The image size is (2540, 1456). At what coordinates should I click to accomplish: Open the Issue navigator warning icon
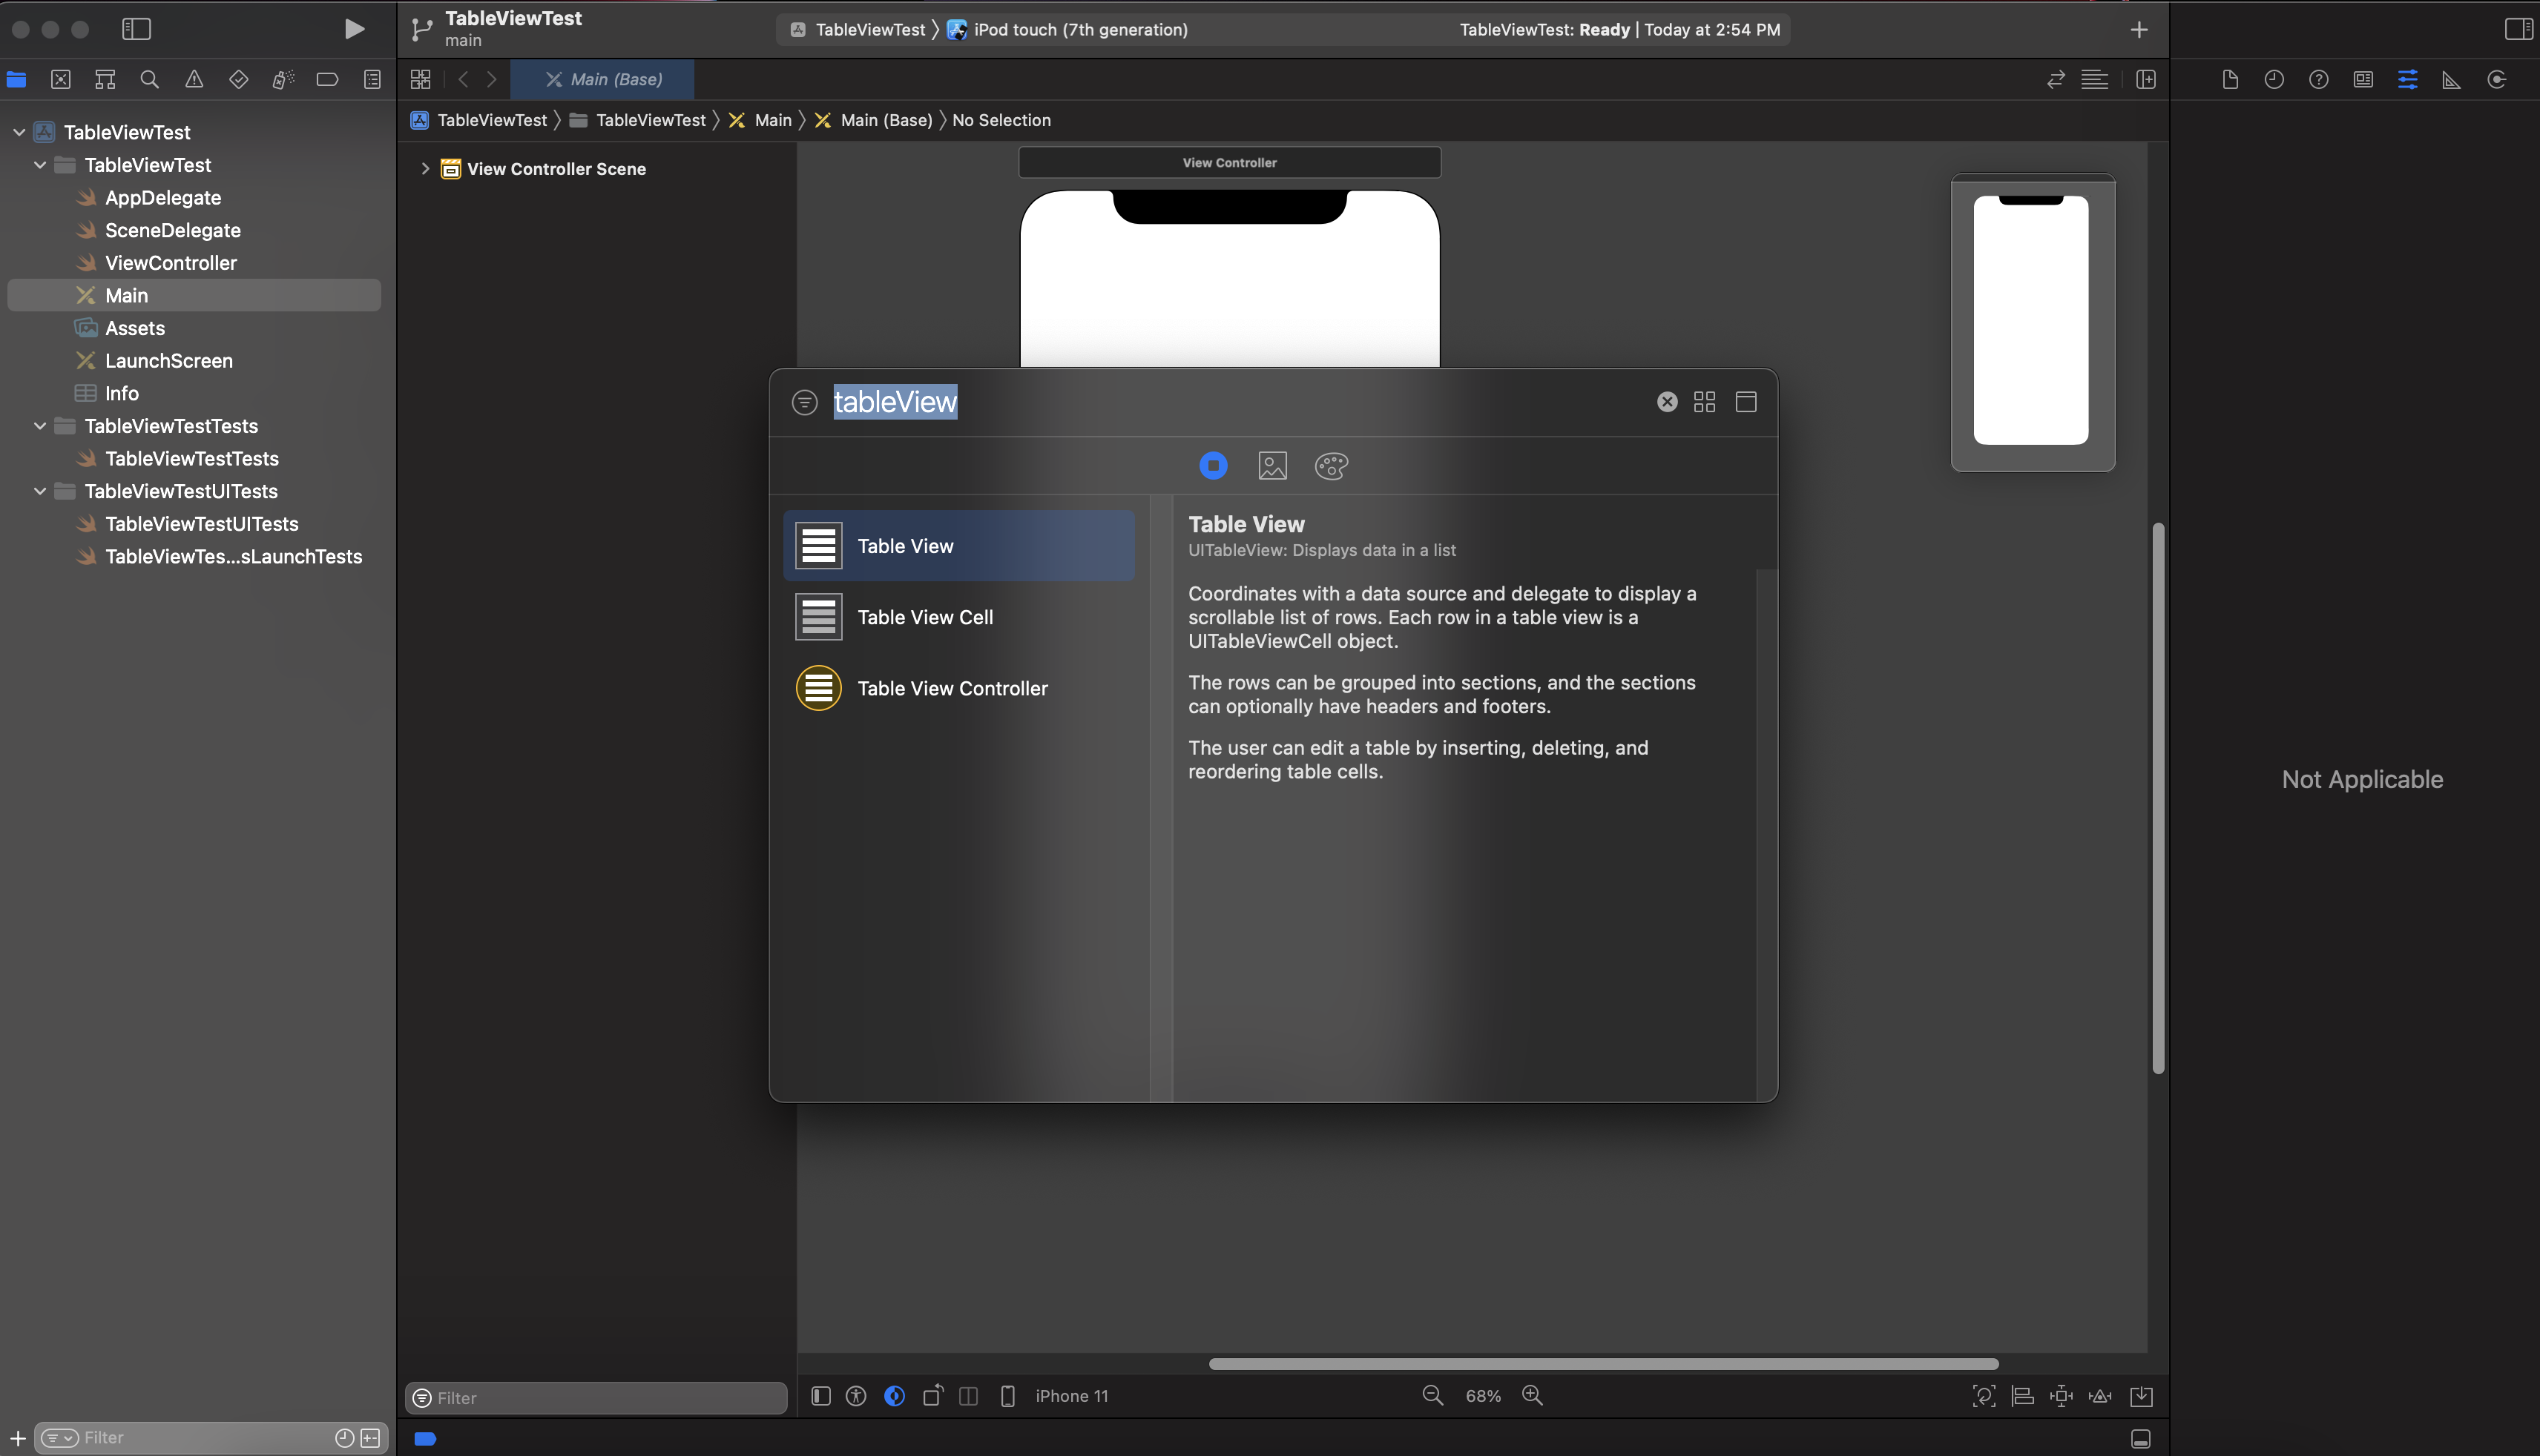click(x=194, y=79)
